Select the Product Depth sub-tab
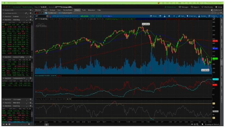This screenshot has width=225, height=127. (65, 13)
